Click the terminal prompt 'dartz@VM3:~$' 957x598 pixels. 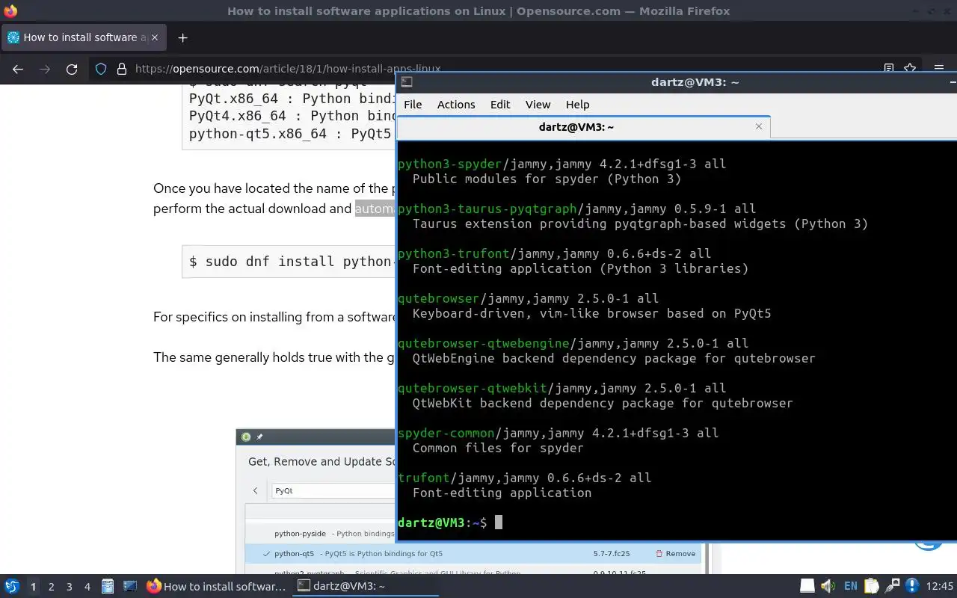[x=442, y=523]
